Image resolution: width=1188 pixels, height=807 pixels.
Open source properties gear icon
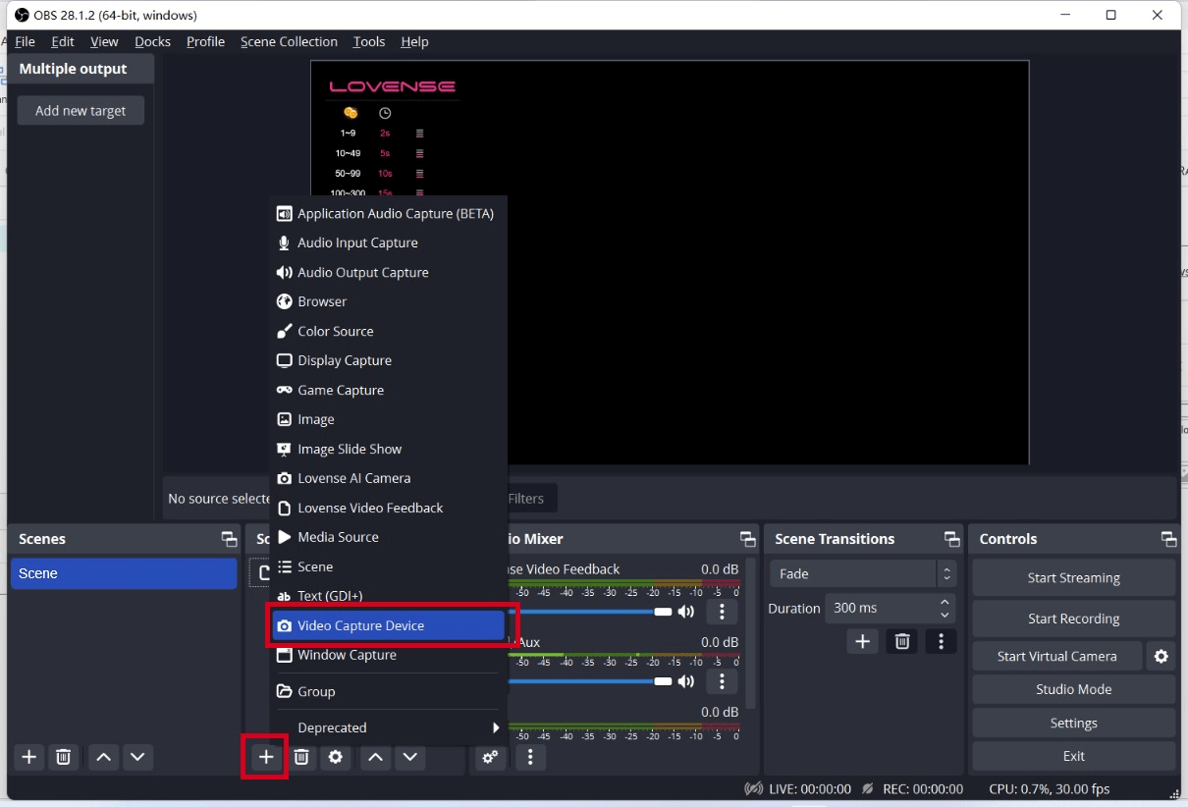pyautogui.click(x=336, y=757)
